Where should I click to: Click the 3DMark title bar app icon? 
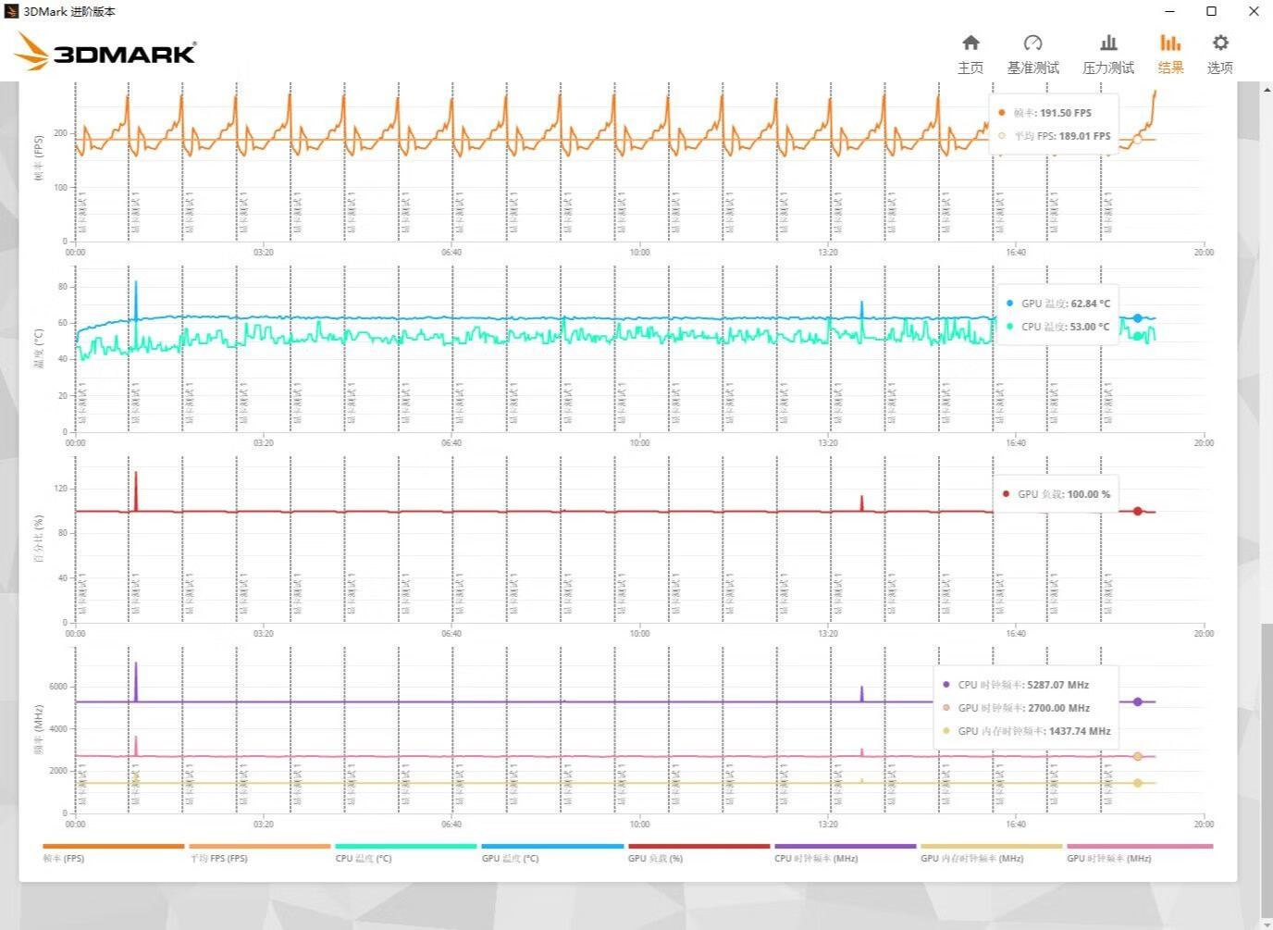(11, 11)
